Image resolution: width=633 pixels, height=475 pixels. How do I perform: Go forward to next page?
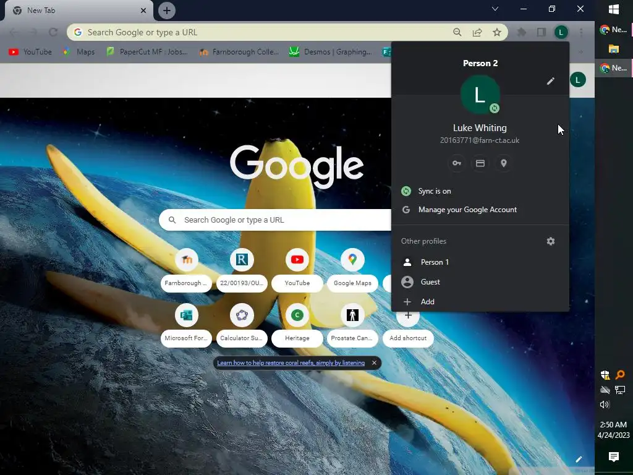(33, 32)
